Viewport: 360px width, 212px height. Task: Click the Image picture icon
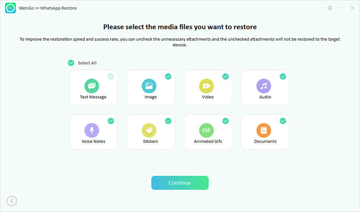point(149,86)
